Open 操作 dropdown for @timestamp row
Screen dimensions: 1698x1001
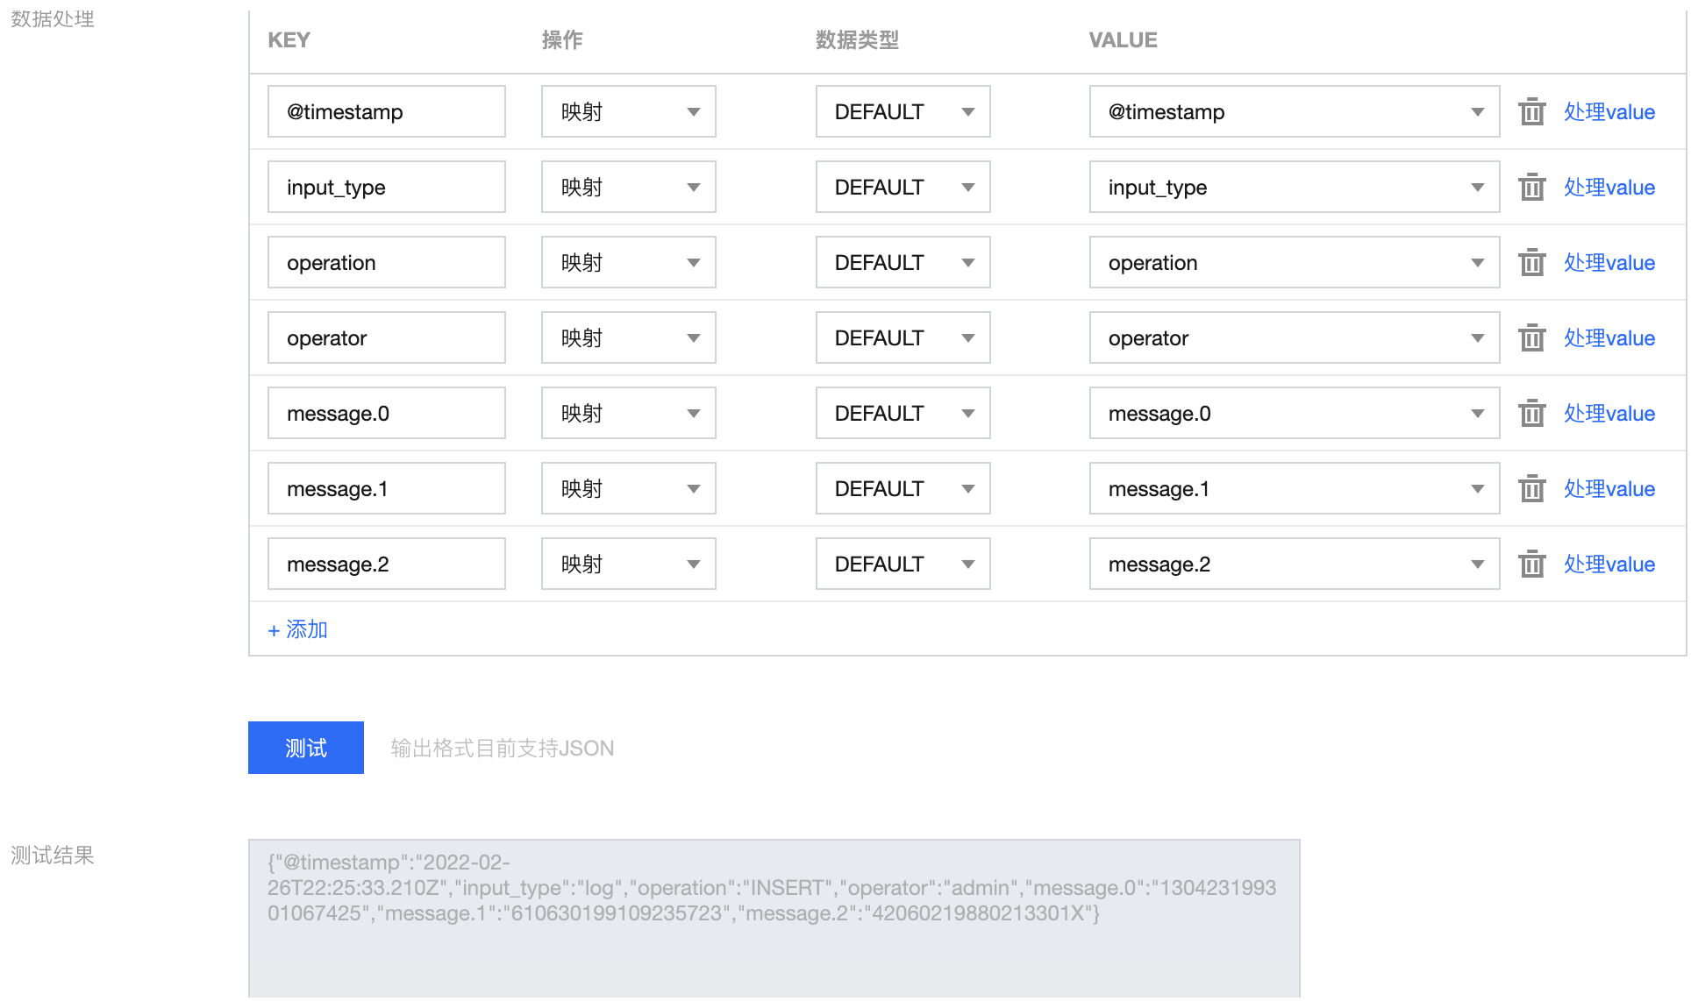pyautogui.click(x=628, y=112)
